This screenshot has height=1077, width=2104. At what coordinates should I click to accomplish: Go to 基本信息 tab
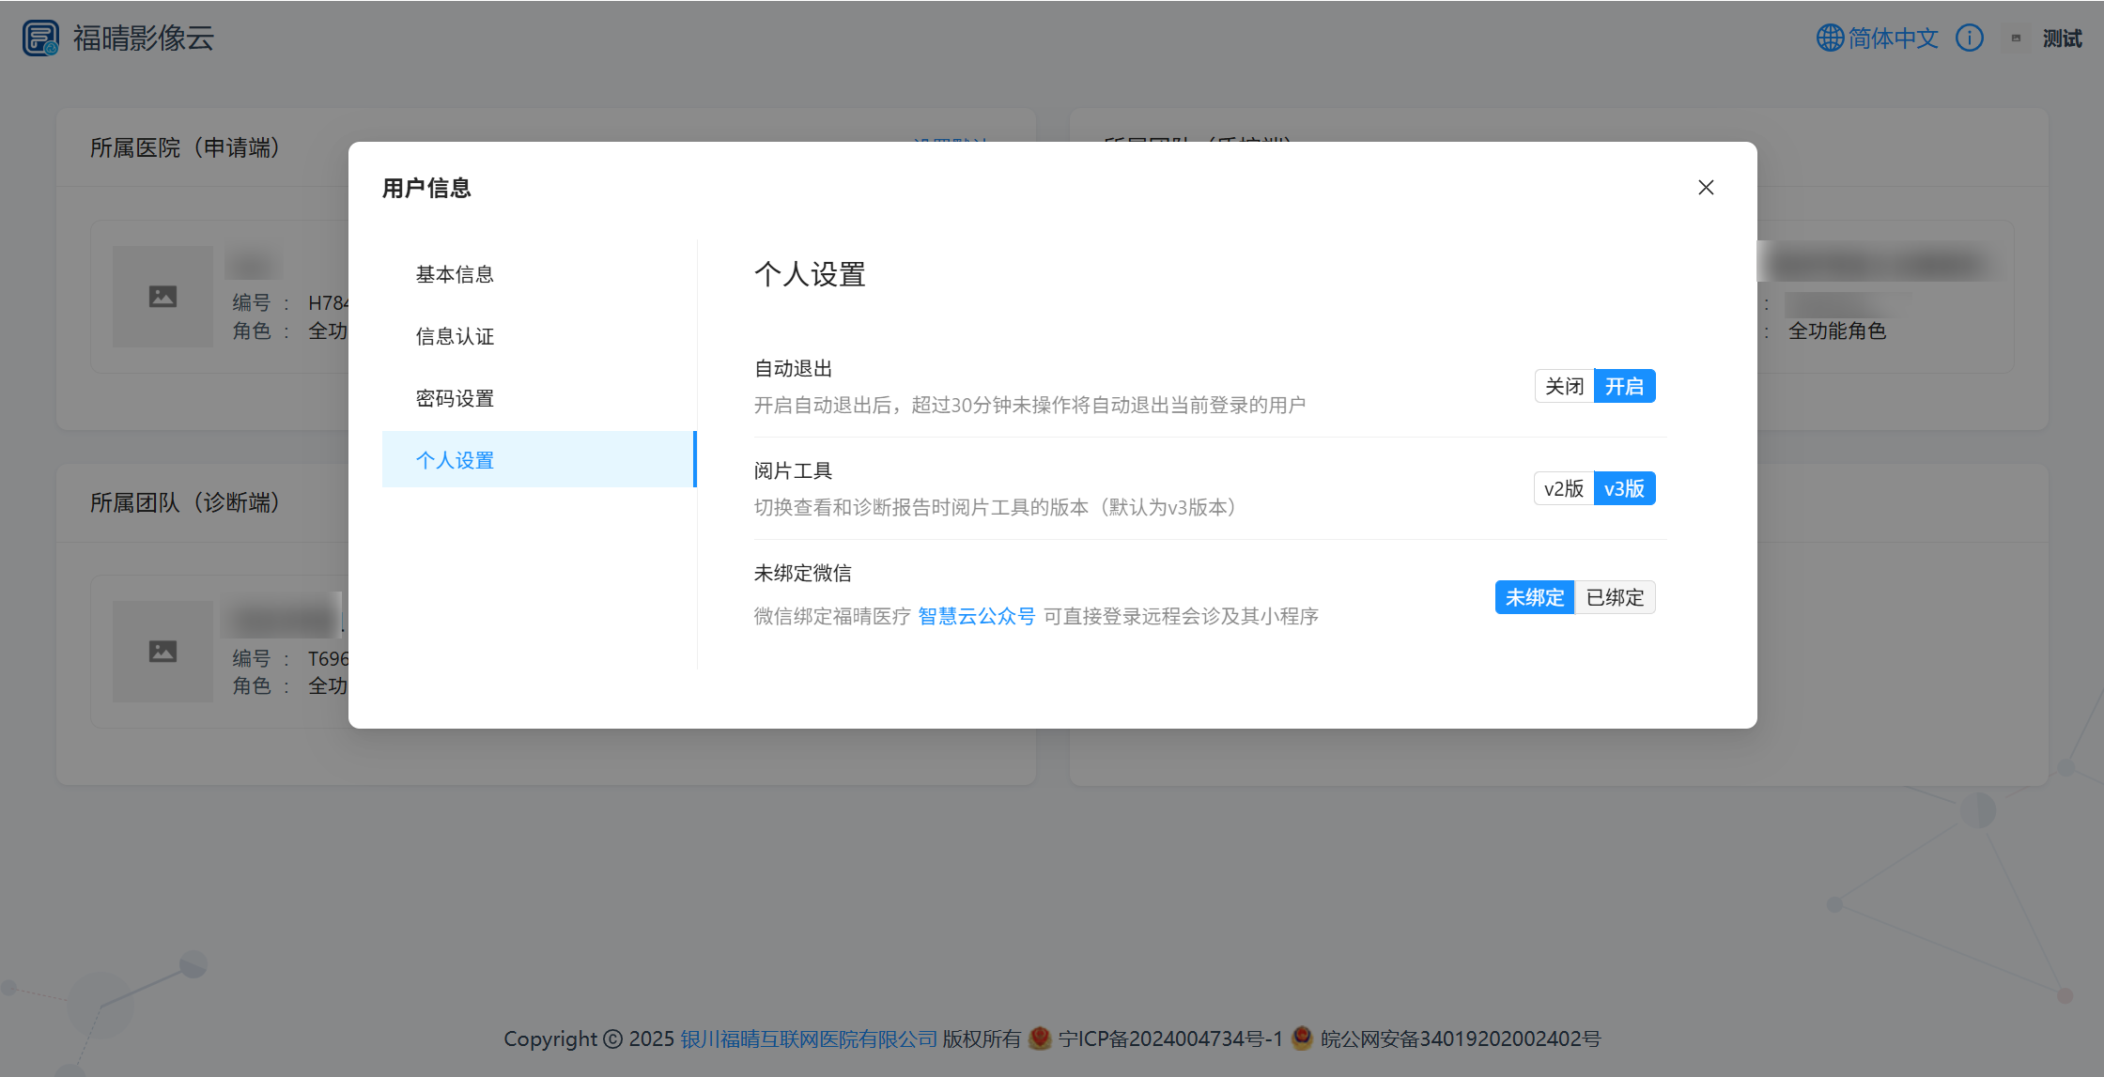tap(455, 274)
